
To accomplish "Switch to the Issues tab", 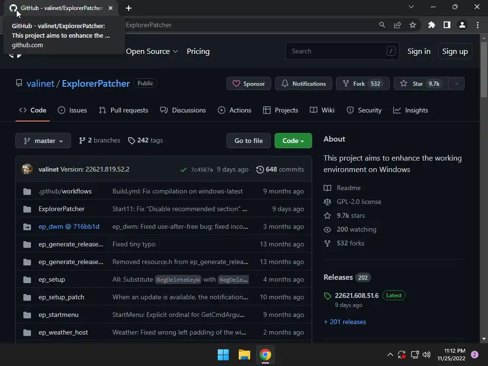I will coord(72,110).
